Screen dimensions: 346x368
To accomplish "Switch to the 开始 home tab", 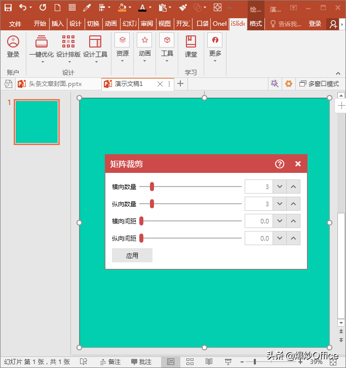I will (x=40, y=24).
